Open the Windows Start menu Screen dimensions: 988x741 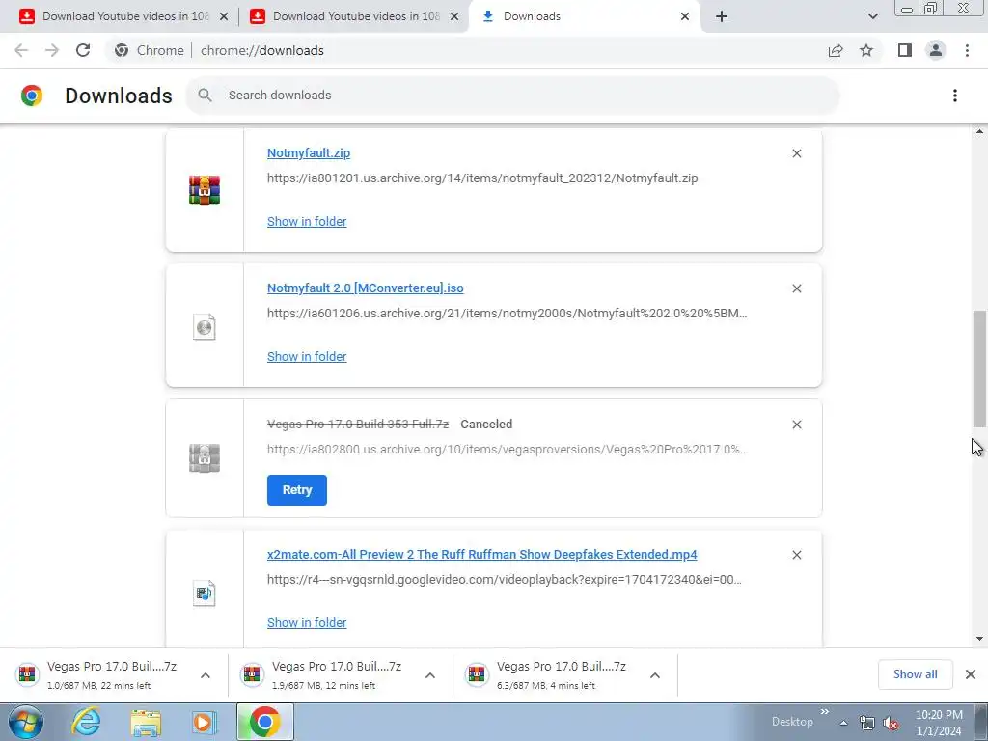tap(25, 722)
